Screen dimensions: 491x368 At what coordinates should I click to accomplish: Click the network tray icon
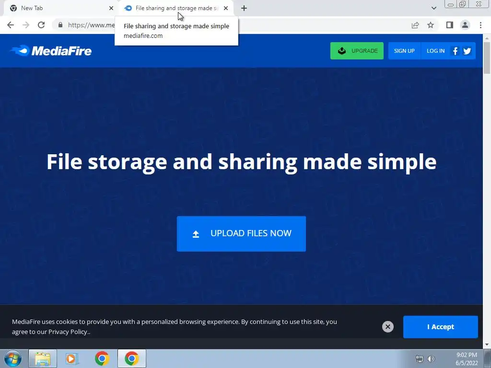pyautogui.click(x=419, y=359)
